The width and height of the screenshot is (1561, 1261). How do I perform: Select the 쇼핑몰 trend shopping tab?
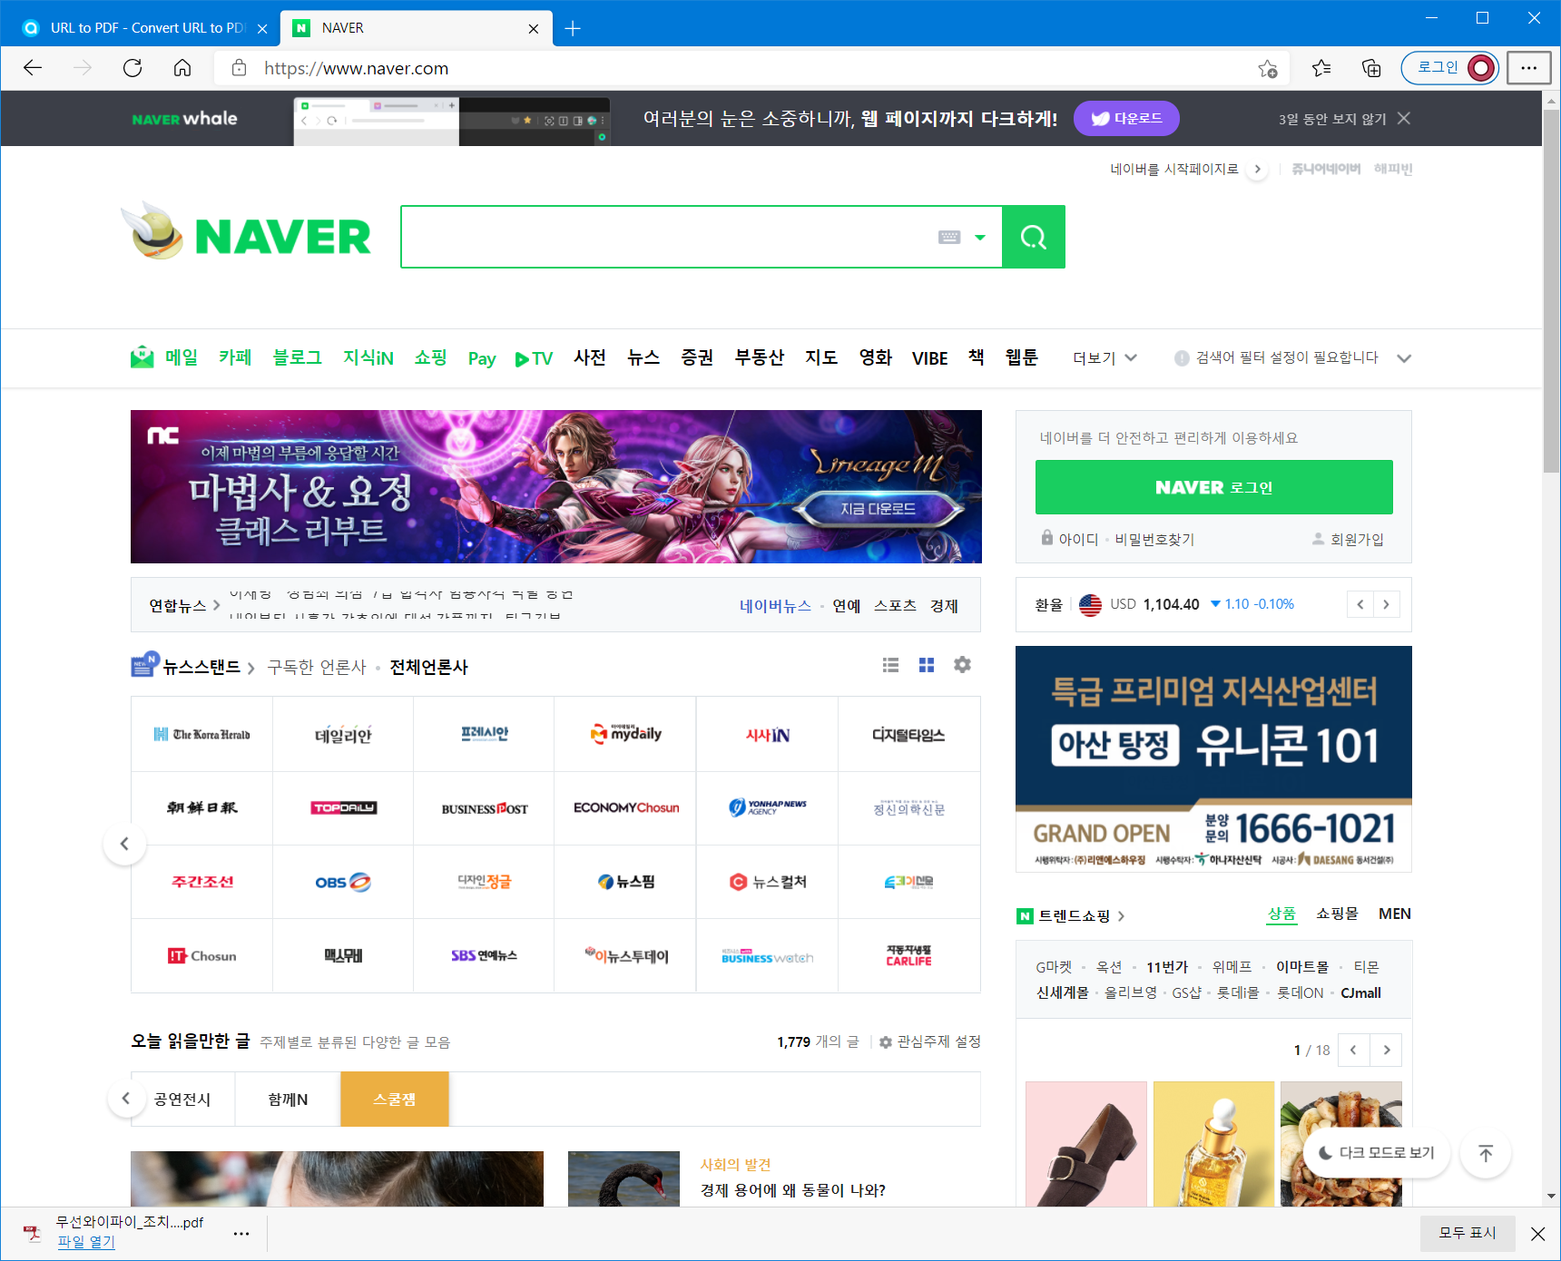pyautogui.click(x=1337, y=914)
